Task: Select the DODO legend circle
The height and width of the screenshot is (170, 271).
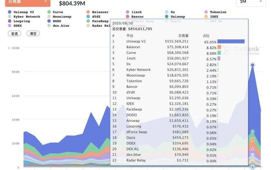Action: pyautogui.click(x=49, y=21)
